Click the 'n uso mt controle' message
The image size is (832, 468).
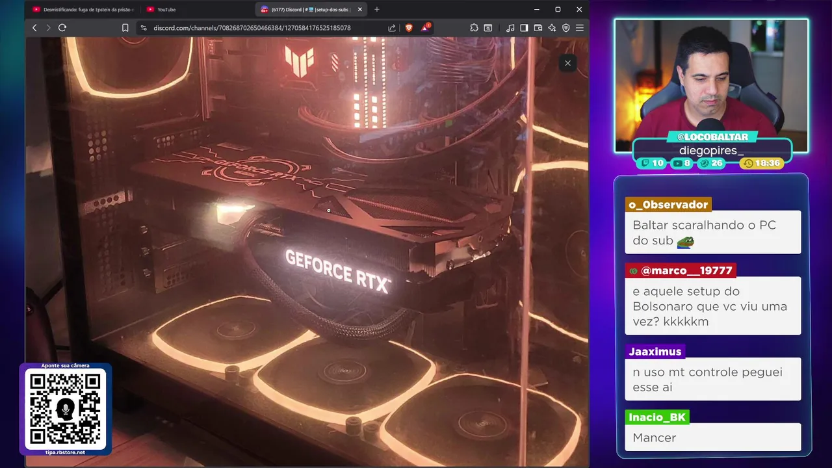(x=712, y=380)
